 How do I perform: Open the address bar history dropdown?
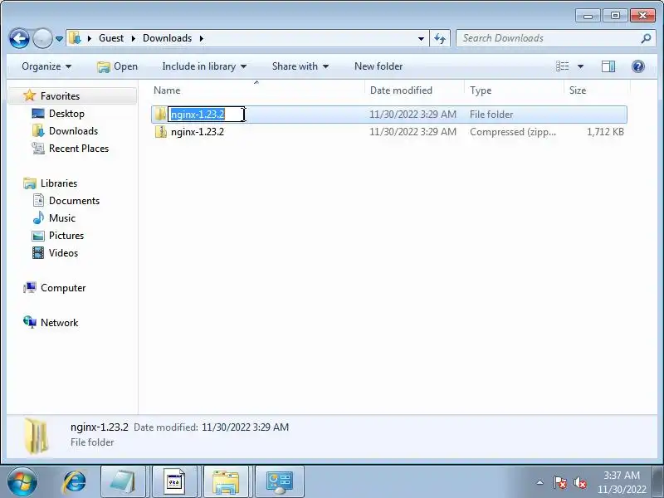[x=421, y=38]
